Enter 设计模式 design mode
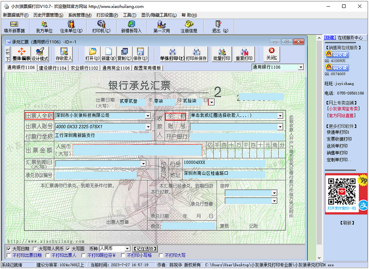Screen dimensions: 369x269 coord(40,54)
